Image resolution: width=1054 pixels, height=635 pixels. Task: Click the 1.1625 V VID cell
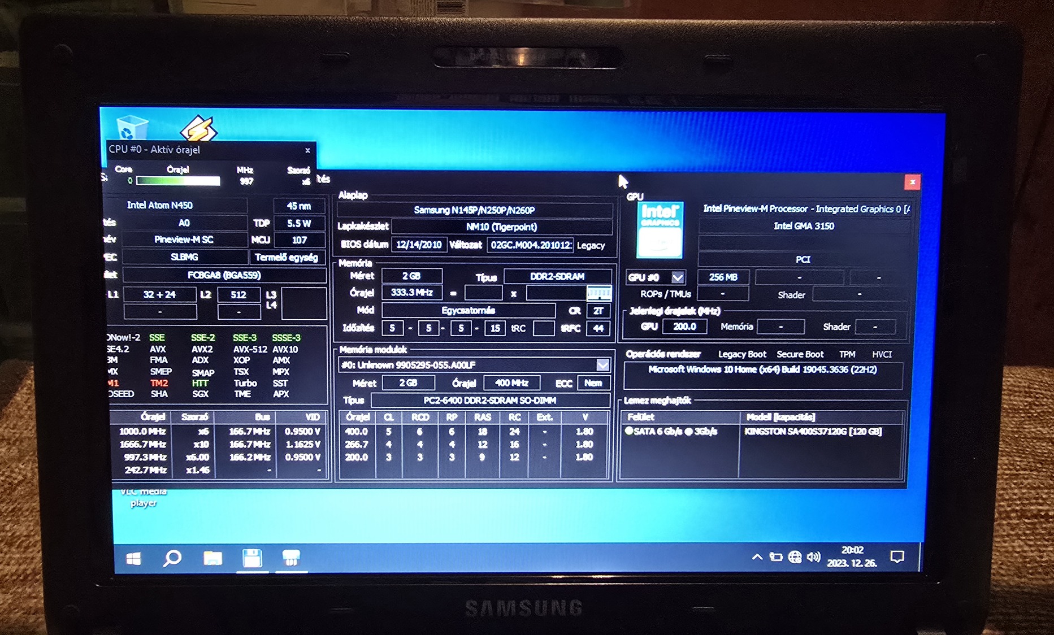click(303, 445)
